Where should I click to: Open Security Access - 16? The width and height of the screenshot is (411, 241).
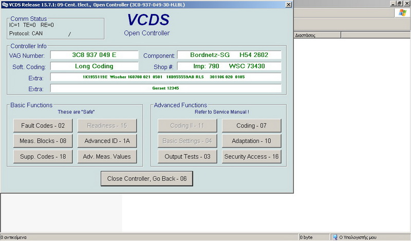[x=252, y=157]
